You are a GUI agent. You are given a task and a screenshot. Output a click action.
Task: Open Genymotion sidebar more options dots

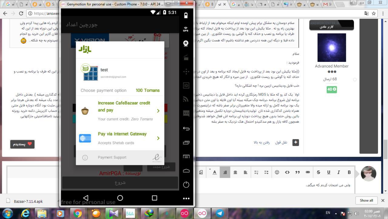[x=186, y=198]
